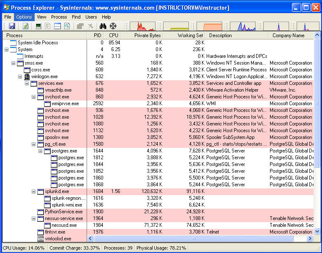Open the Options menu
The width and height of the screenshot is (322, 253).
[x=24, y=17]
